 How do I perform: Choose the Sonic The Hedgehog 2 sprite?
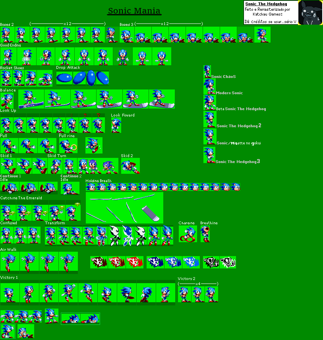(210, 119)
